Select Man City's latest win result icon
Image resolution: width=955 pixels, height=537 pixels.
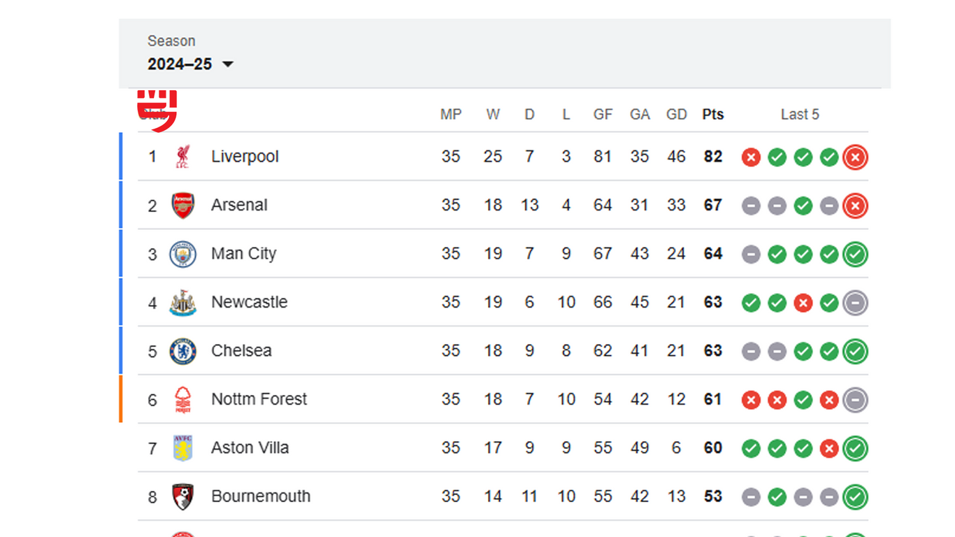pyautogui.click(x=855, y=255)
